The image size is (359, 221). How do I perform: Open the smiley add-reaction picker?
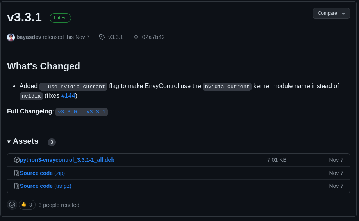point(12,205)
